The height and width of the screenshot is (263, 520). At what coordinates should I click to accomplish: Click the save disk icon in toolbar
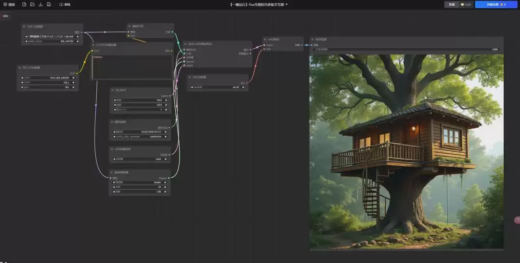(x=49, y=4)
